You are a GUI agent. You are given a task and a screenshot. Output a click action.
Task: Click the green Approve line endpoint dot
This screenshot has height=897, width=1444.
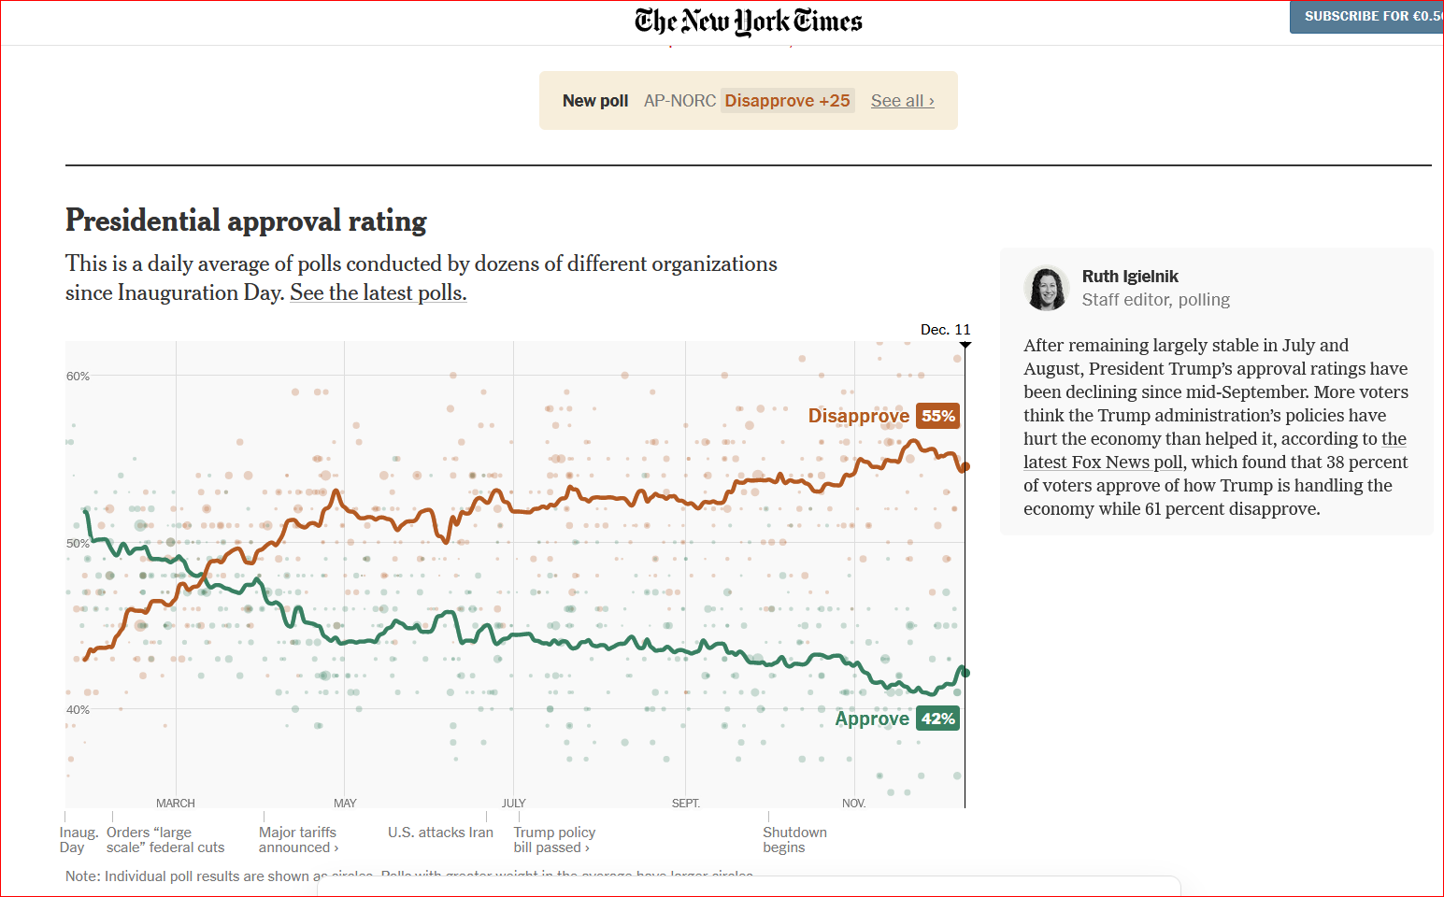pyautogui.click(x=965, y=673)
